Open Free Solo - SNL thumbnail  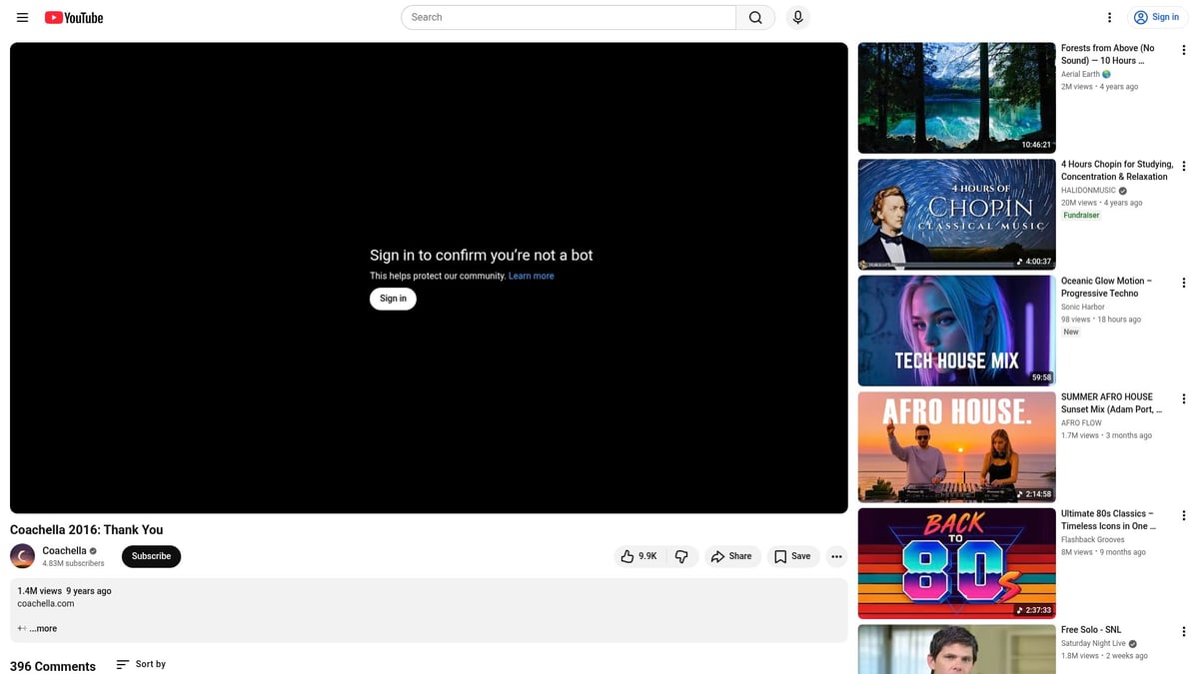(956, 649)
